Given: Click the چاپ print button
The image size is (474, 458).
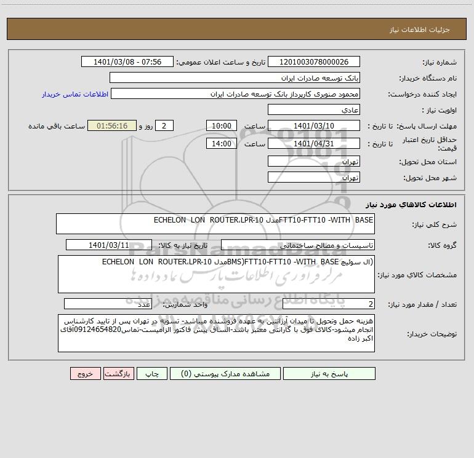Looking at the screenshot, I should (x=152, y=374).
